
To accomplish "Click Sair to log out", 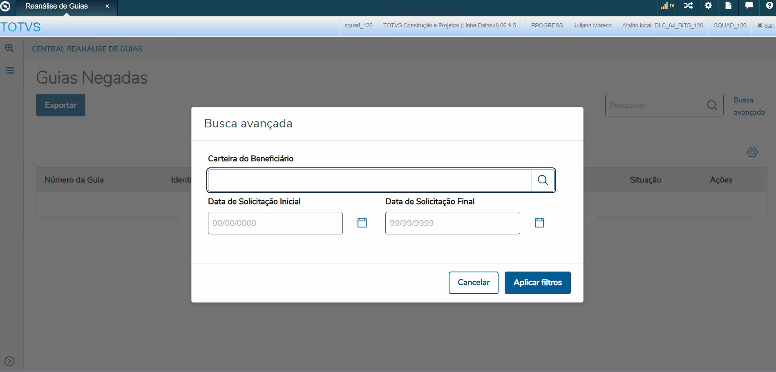I will (765, 26).
